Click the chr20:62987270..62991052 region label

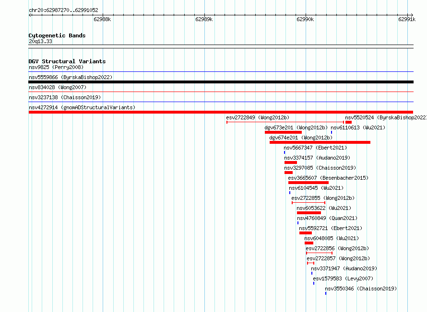pos(63,10)
